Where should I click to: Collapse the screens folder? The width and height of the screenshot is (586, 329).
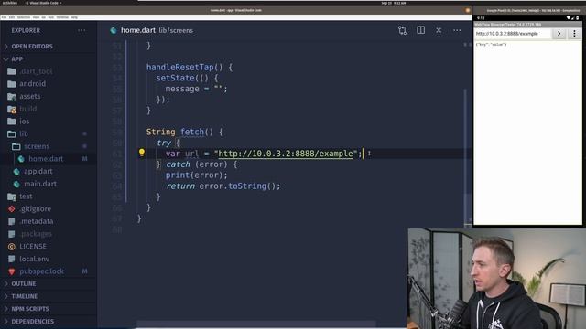pyautogui.click(x=49, y=146)
